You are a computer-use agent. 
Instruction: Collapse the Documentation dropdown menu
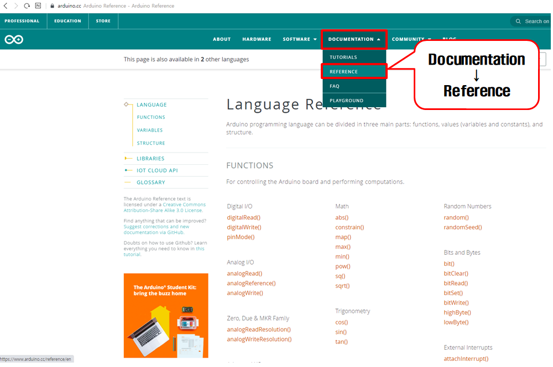(354, 39)
